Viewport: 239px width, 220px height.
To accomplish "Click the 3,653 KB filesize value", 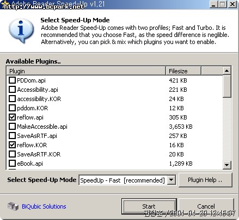I will coord(181,127).
